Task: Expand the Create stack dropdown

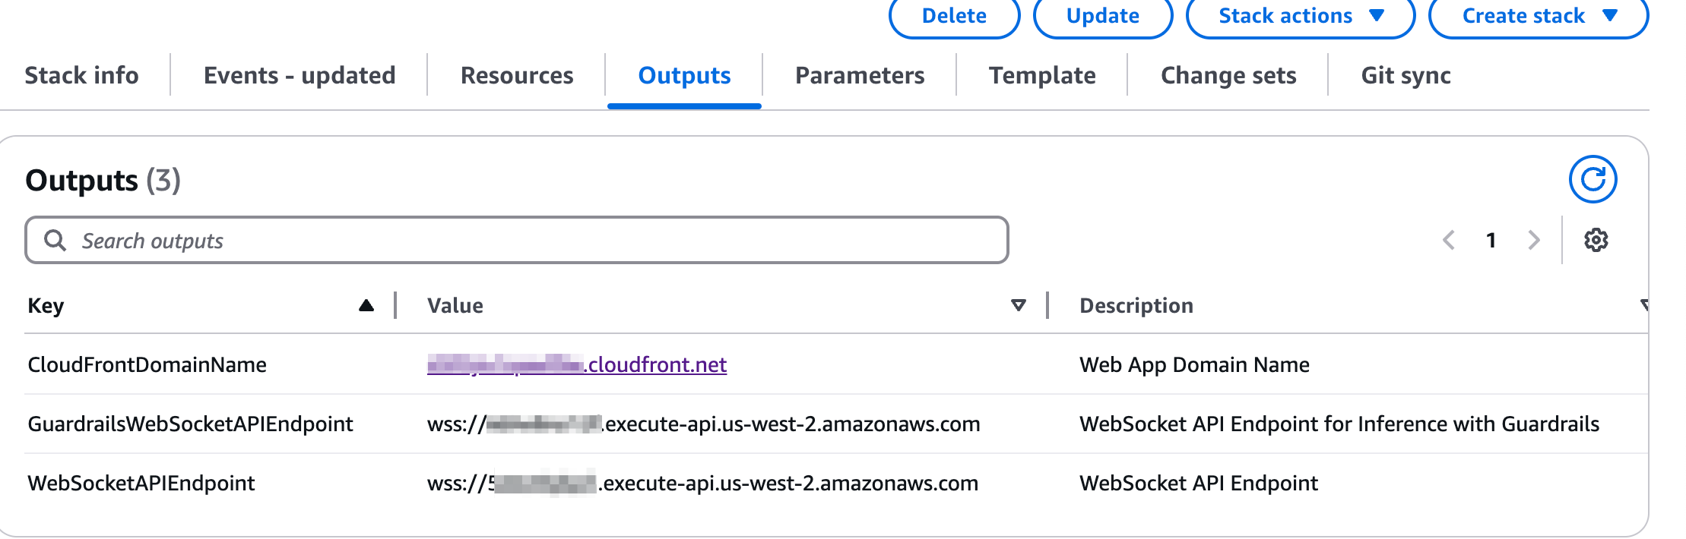Action: pyautogui.click(x=1539, y=17)
